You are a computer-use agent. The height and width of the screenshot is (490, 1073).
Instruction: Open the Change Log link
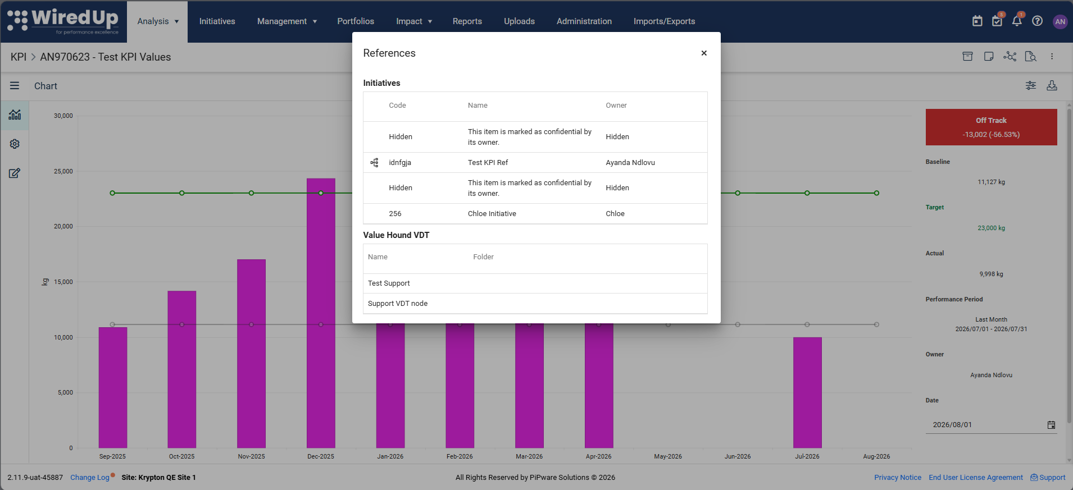[90, 478]
